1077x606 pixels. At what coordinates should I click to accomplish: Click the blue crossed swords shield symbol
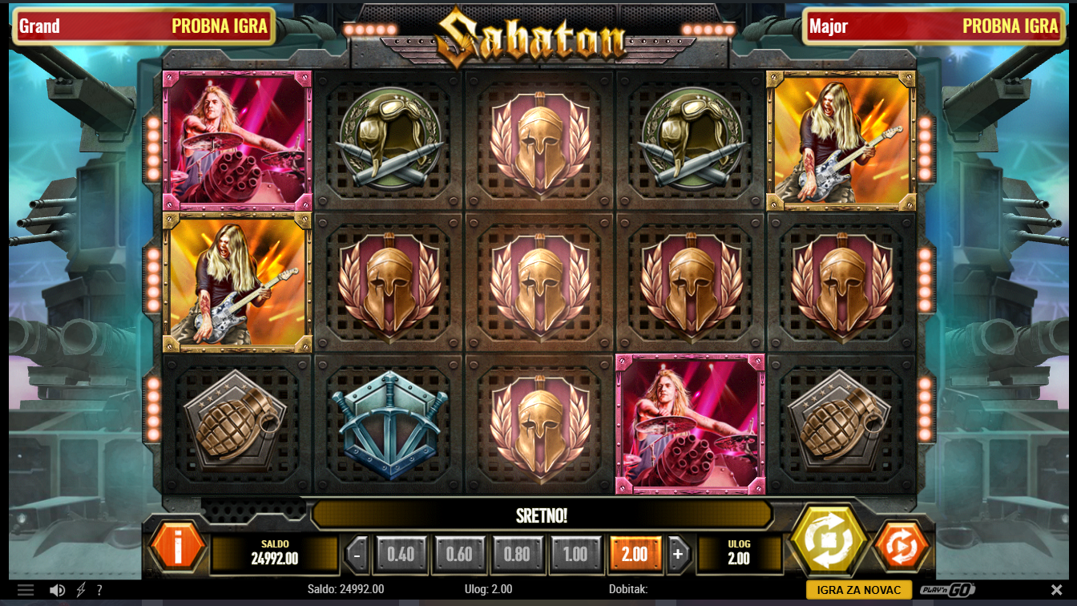pos(389,424)
